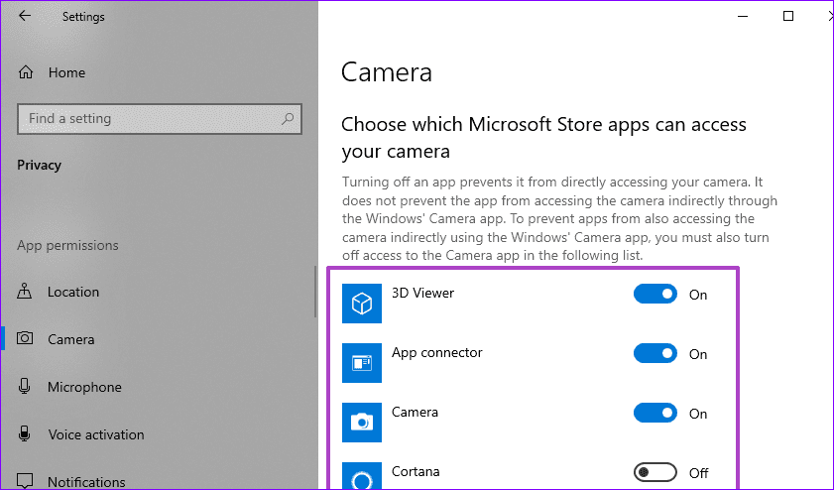Go back using the Settings back arrow
This screenshot has height=490, width=834.
coord(25,16)
